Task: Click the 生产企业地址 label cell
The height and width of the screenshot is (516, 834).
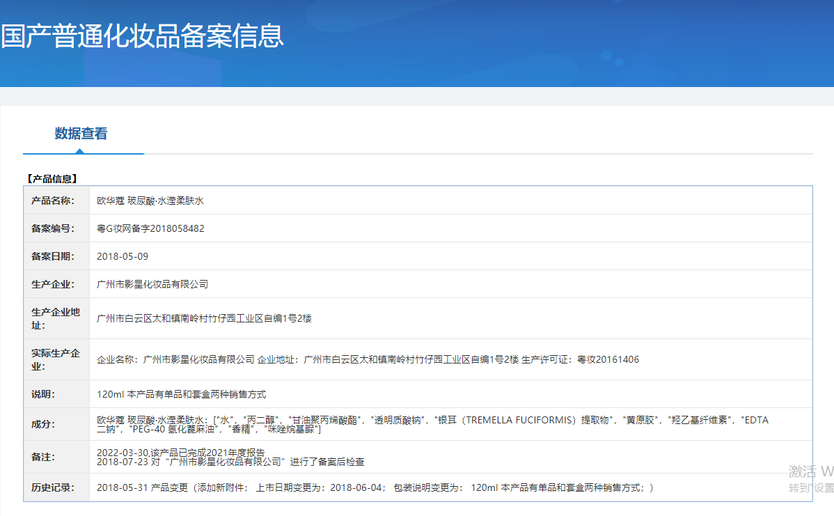Action: [56, 319]
